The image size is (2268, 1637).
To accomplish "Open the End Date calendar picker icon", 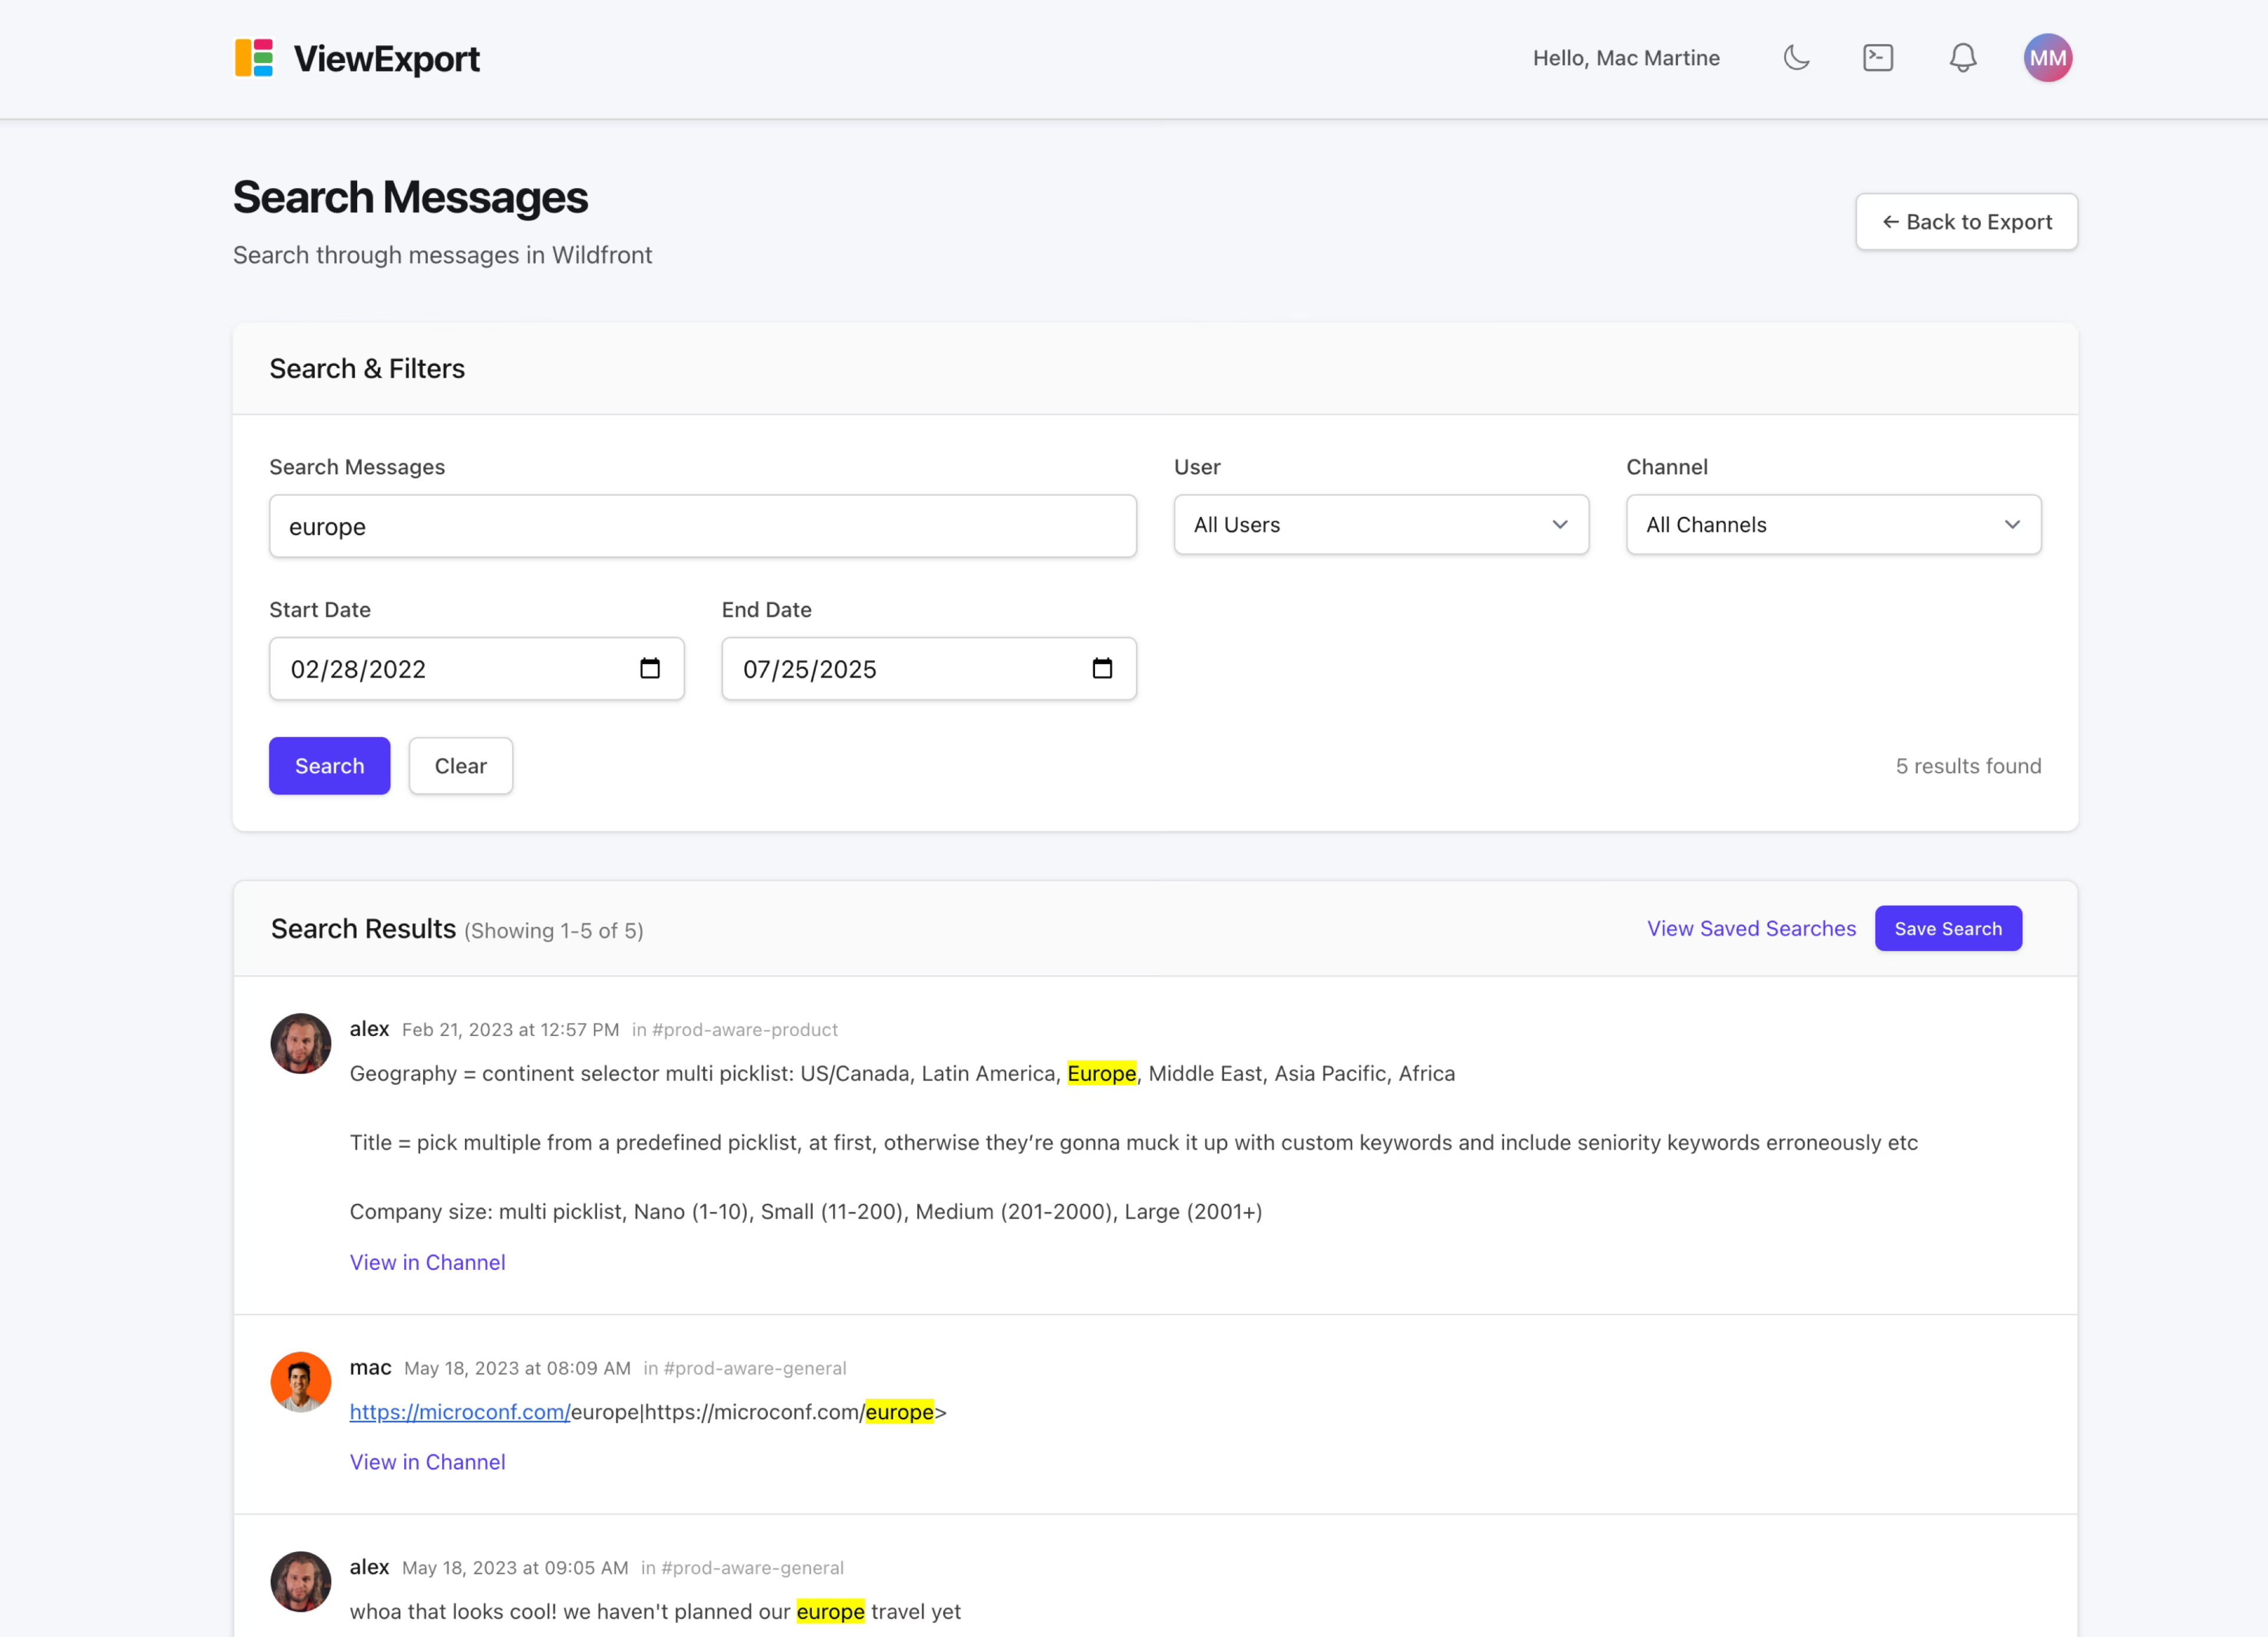I will [1102, 668].
